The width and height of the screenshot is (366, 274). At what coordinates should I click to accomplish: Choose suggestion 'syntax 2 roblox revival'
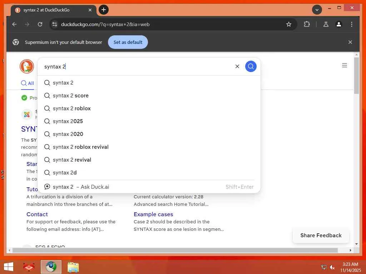coord(149,147)
